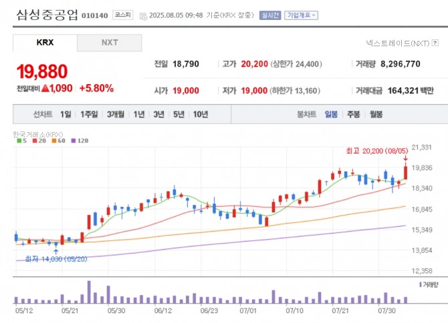This screenshot has height=323, width=448.
Task: Select the 1년 line chart period
Action: 139,114
